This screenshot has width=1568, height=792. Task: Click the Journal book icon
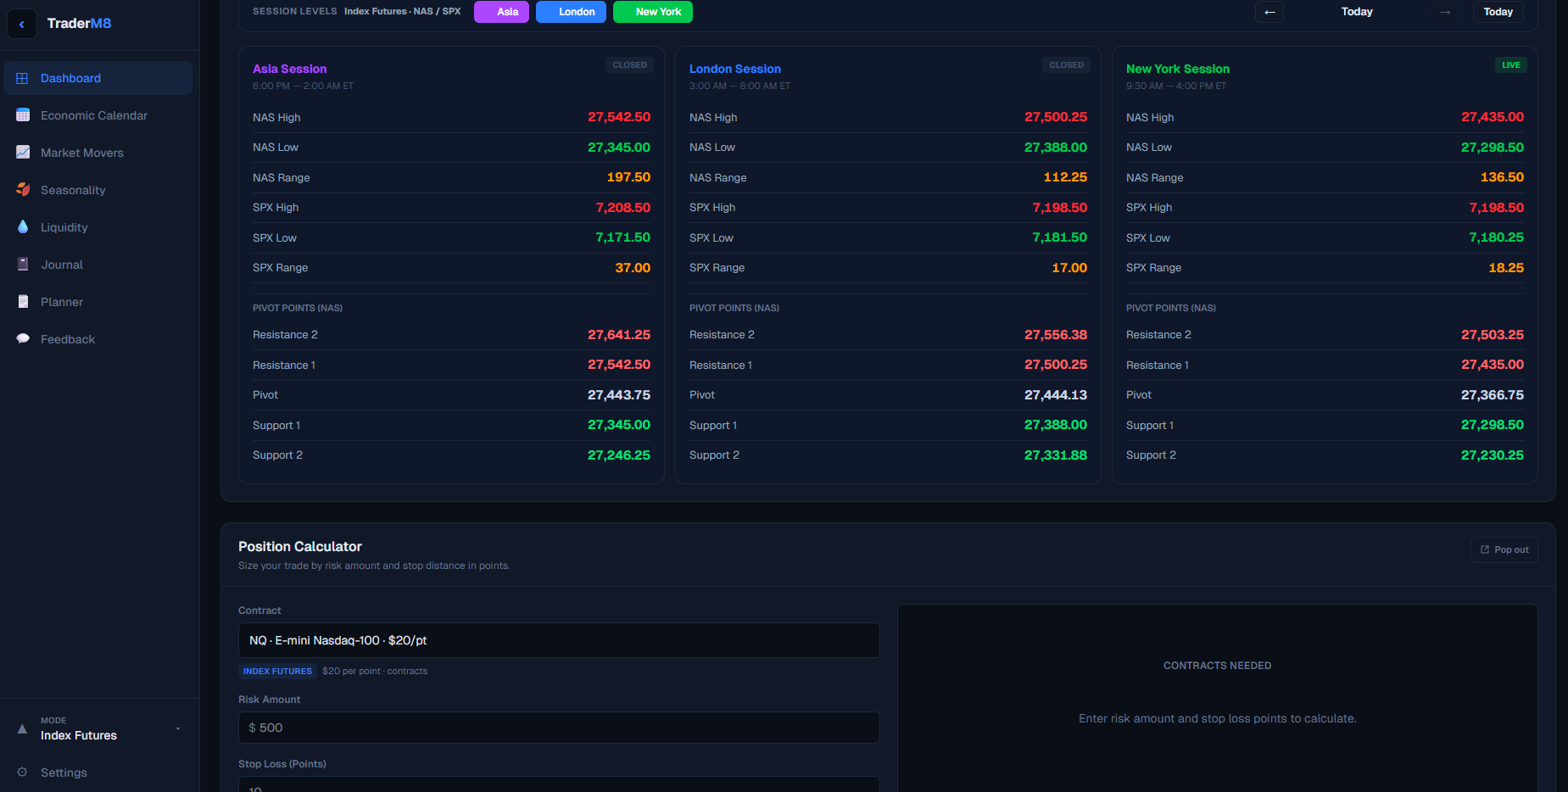pyautogui.click(x=23, y=265)
